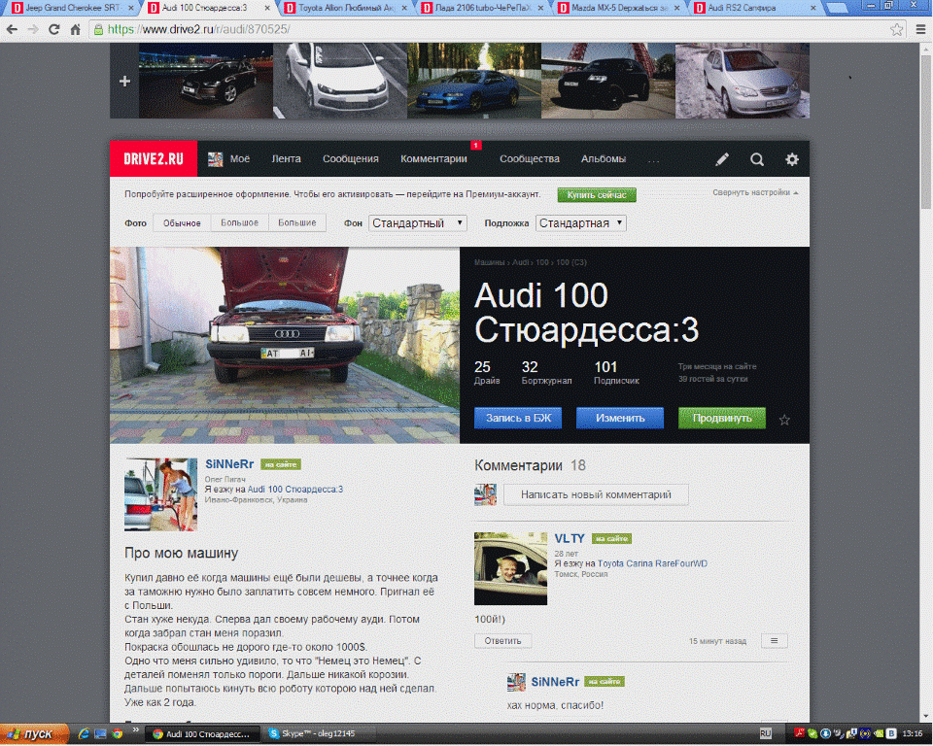The height and width of the screenshot is (746, 933).
Task: Click the Изменить button
Action: click(620, 419)
